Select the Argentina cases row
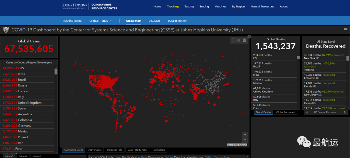 [x=28, y=114]
